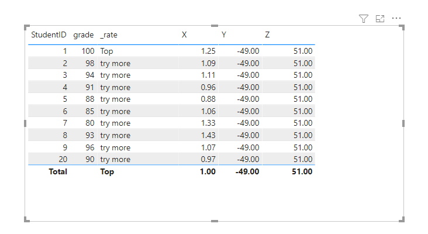
Task: Click the Total row X value 1.00
Action: pyautogui.click(x=208, y=172)
